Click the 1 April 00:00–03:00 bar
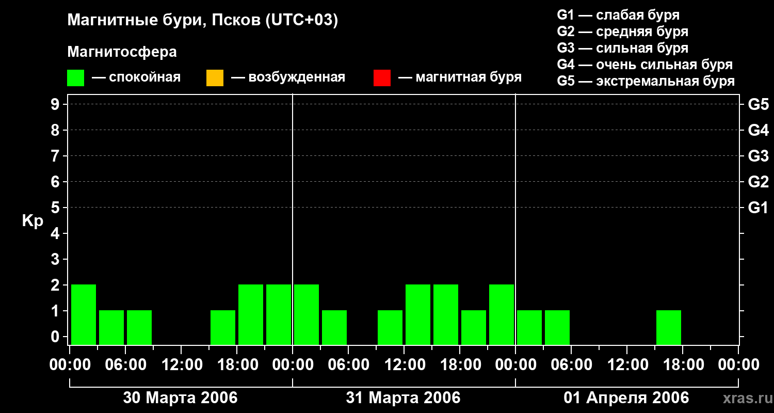The width and height of the screenshot is (774, 413). coord(529,327)
